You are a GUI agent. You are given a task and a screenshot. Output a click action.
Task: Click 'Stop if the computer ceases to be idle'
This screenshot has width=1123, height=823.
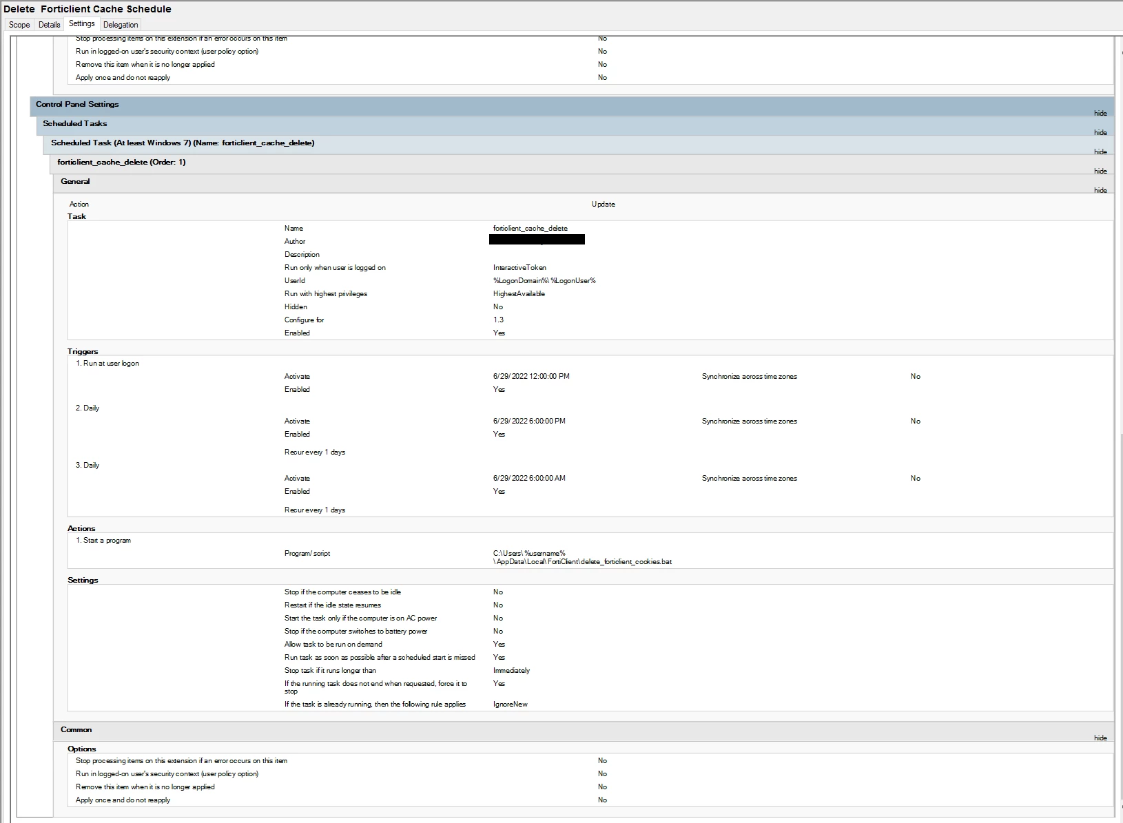pyautogui.click(x=342, y=592)
